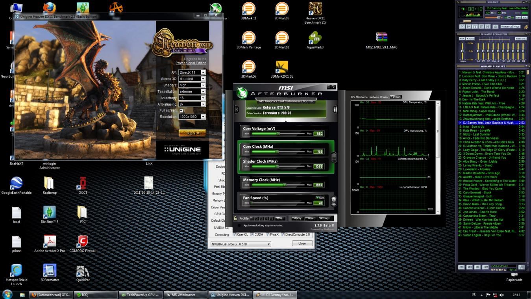This screenshot has width=531, height=299.
Task: Open the Realtemp folder icon
Action: click(50, 185)
